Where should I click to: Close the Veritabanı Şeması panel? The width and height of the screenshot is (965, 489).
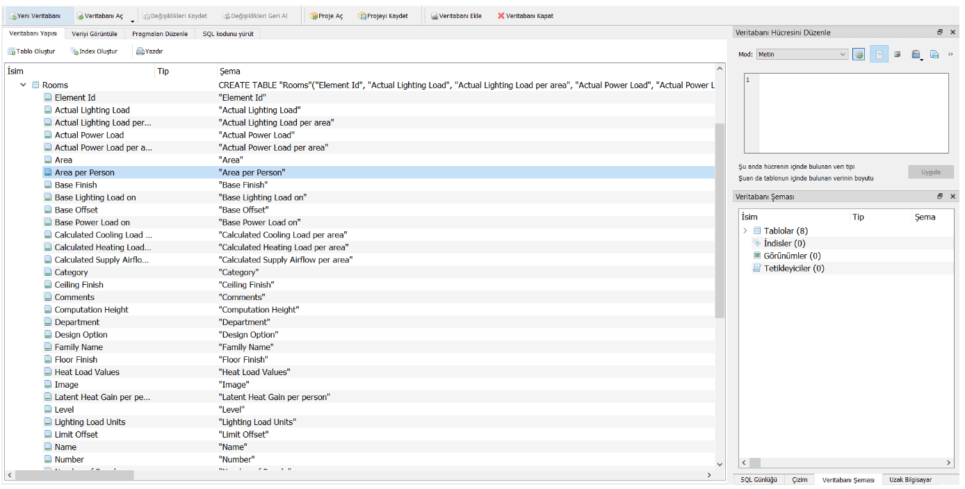[x=953, y=197]
